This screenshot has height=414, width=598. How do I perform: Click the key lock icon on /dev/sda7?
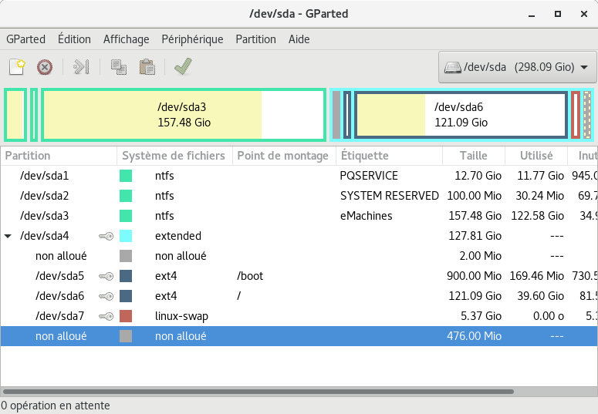tap(106, 316)
